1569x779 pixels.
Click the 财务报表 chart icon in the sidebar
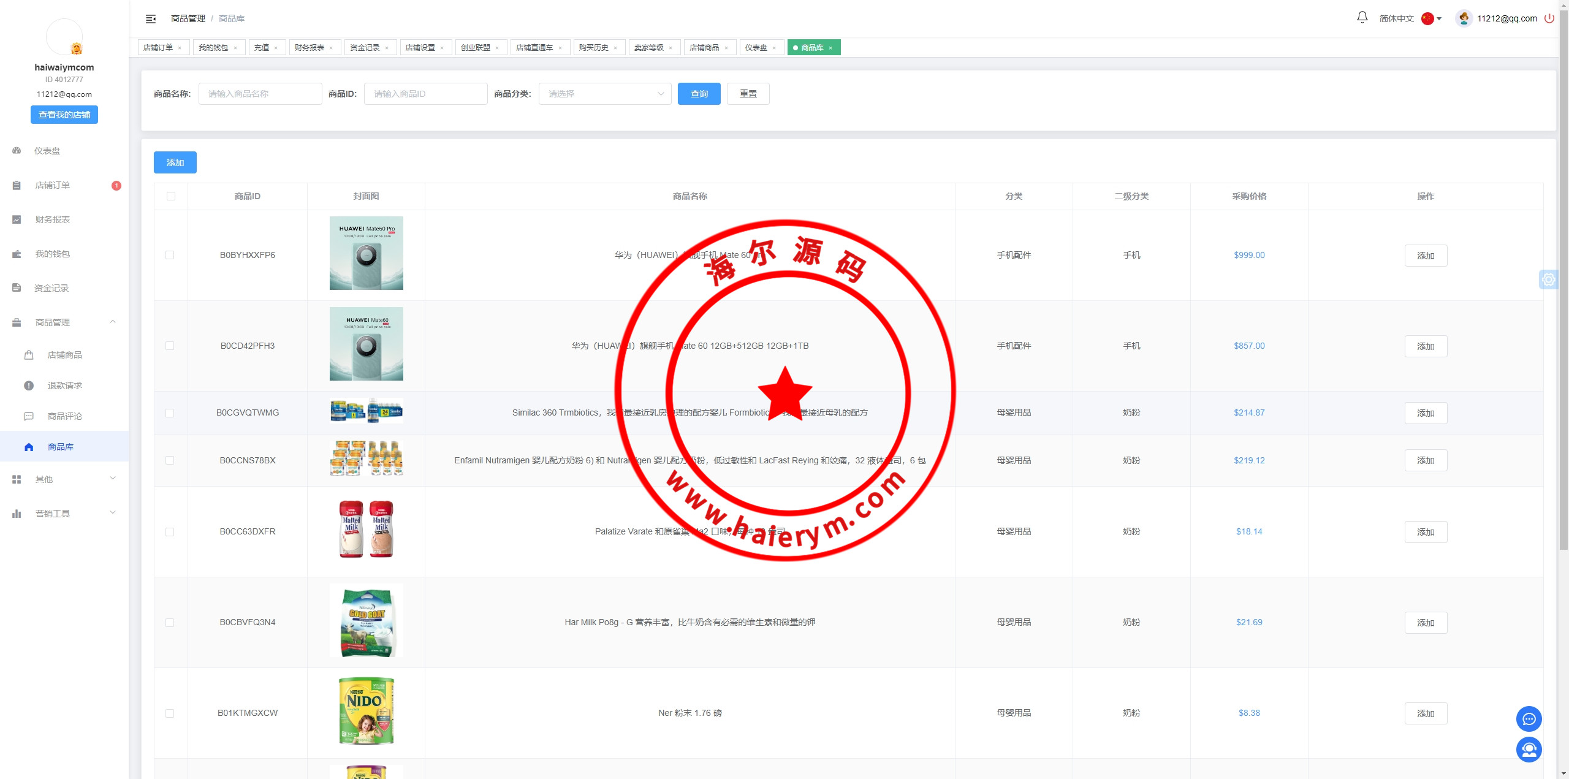tap(17, 219)
